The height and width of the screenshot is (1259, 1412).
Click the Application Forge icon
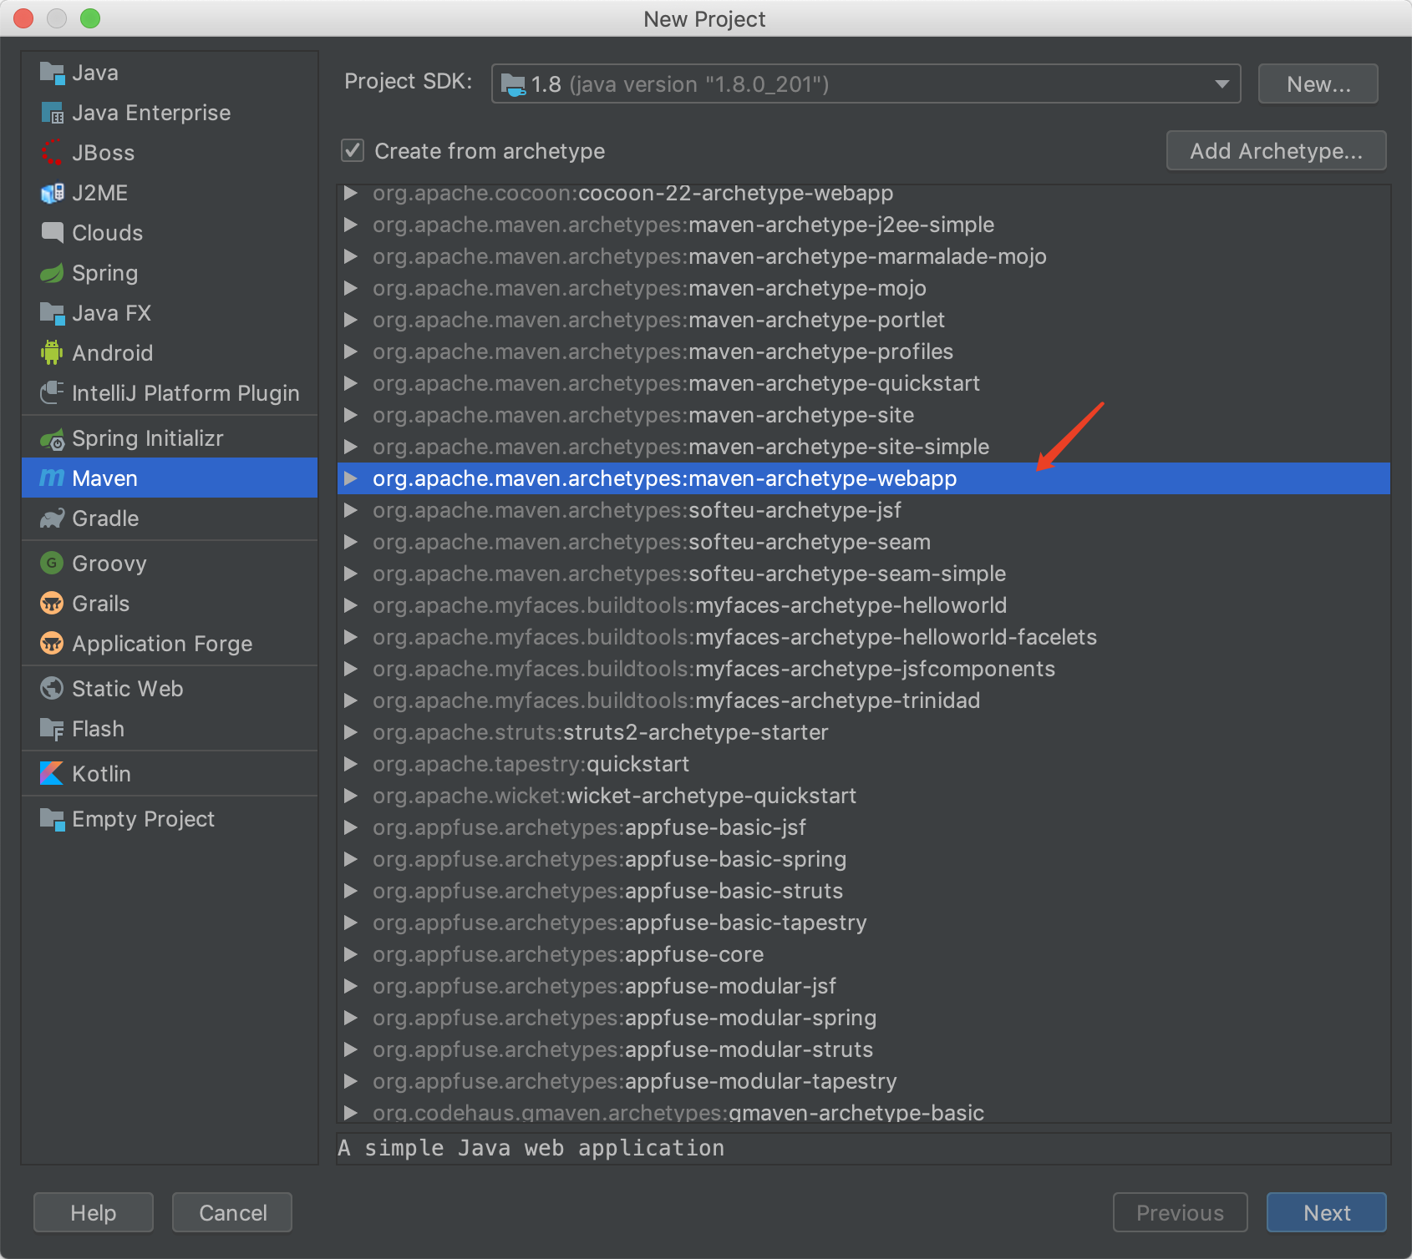pos(52,644)
